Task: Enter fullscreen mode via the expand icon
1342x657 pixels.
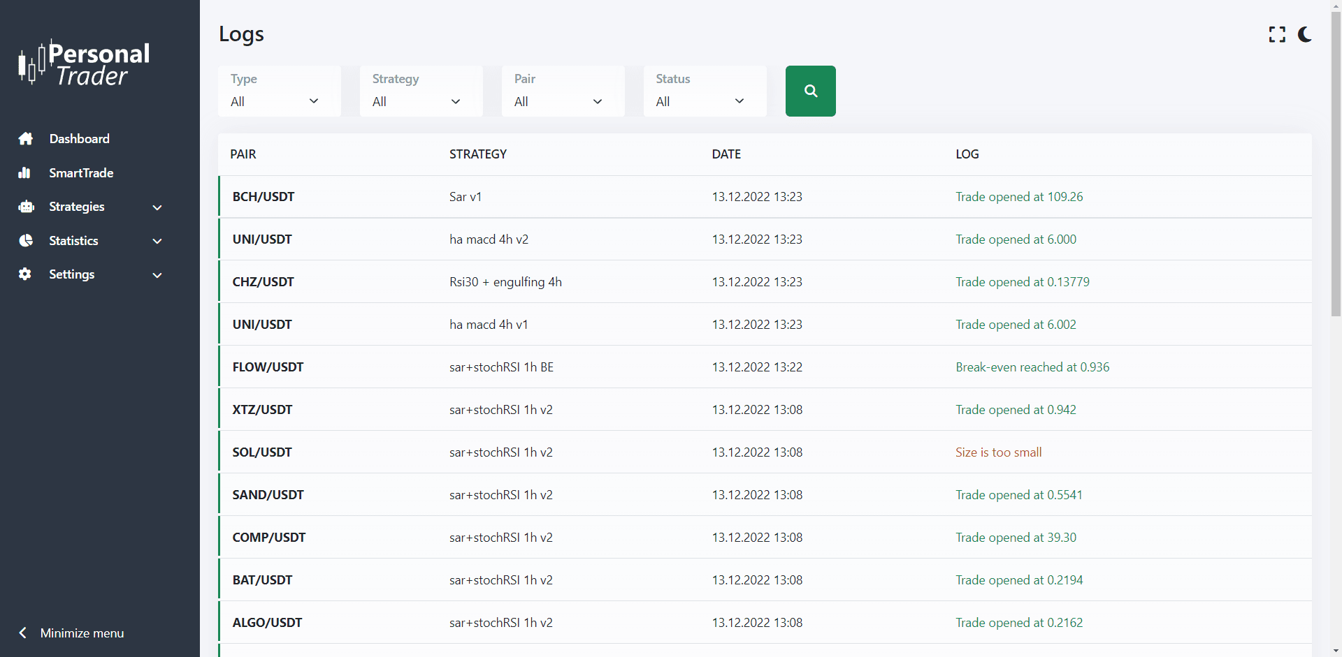Action: (x=1277, y=35)
